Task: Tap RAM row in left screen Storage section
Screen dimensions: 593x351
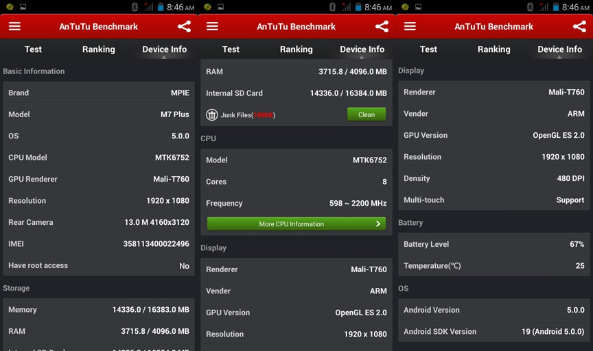Action: point(99,331)
